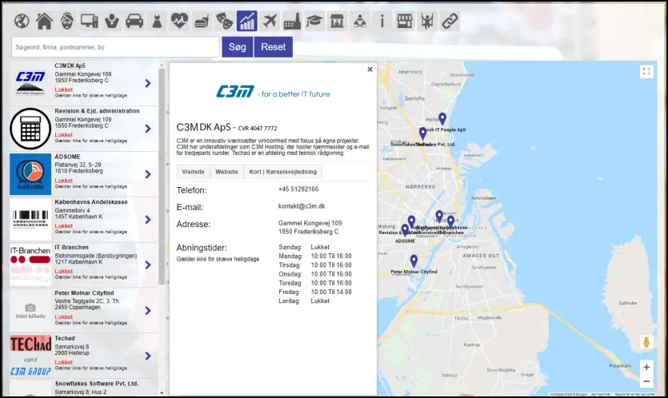Zoom in on the map with plus
The width and height of the screenshot is (668, 398).
coord(646,367)
